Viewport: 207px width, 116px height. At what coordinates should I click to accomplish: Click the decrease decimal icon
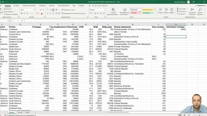(104, 13)
